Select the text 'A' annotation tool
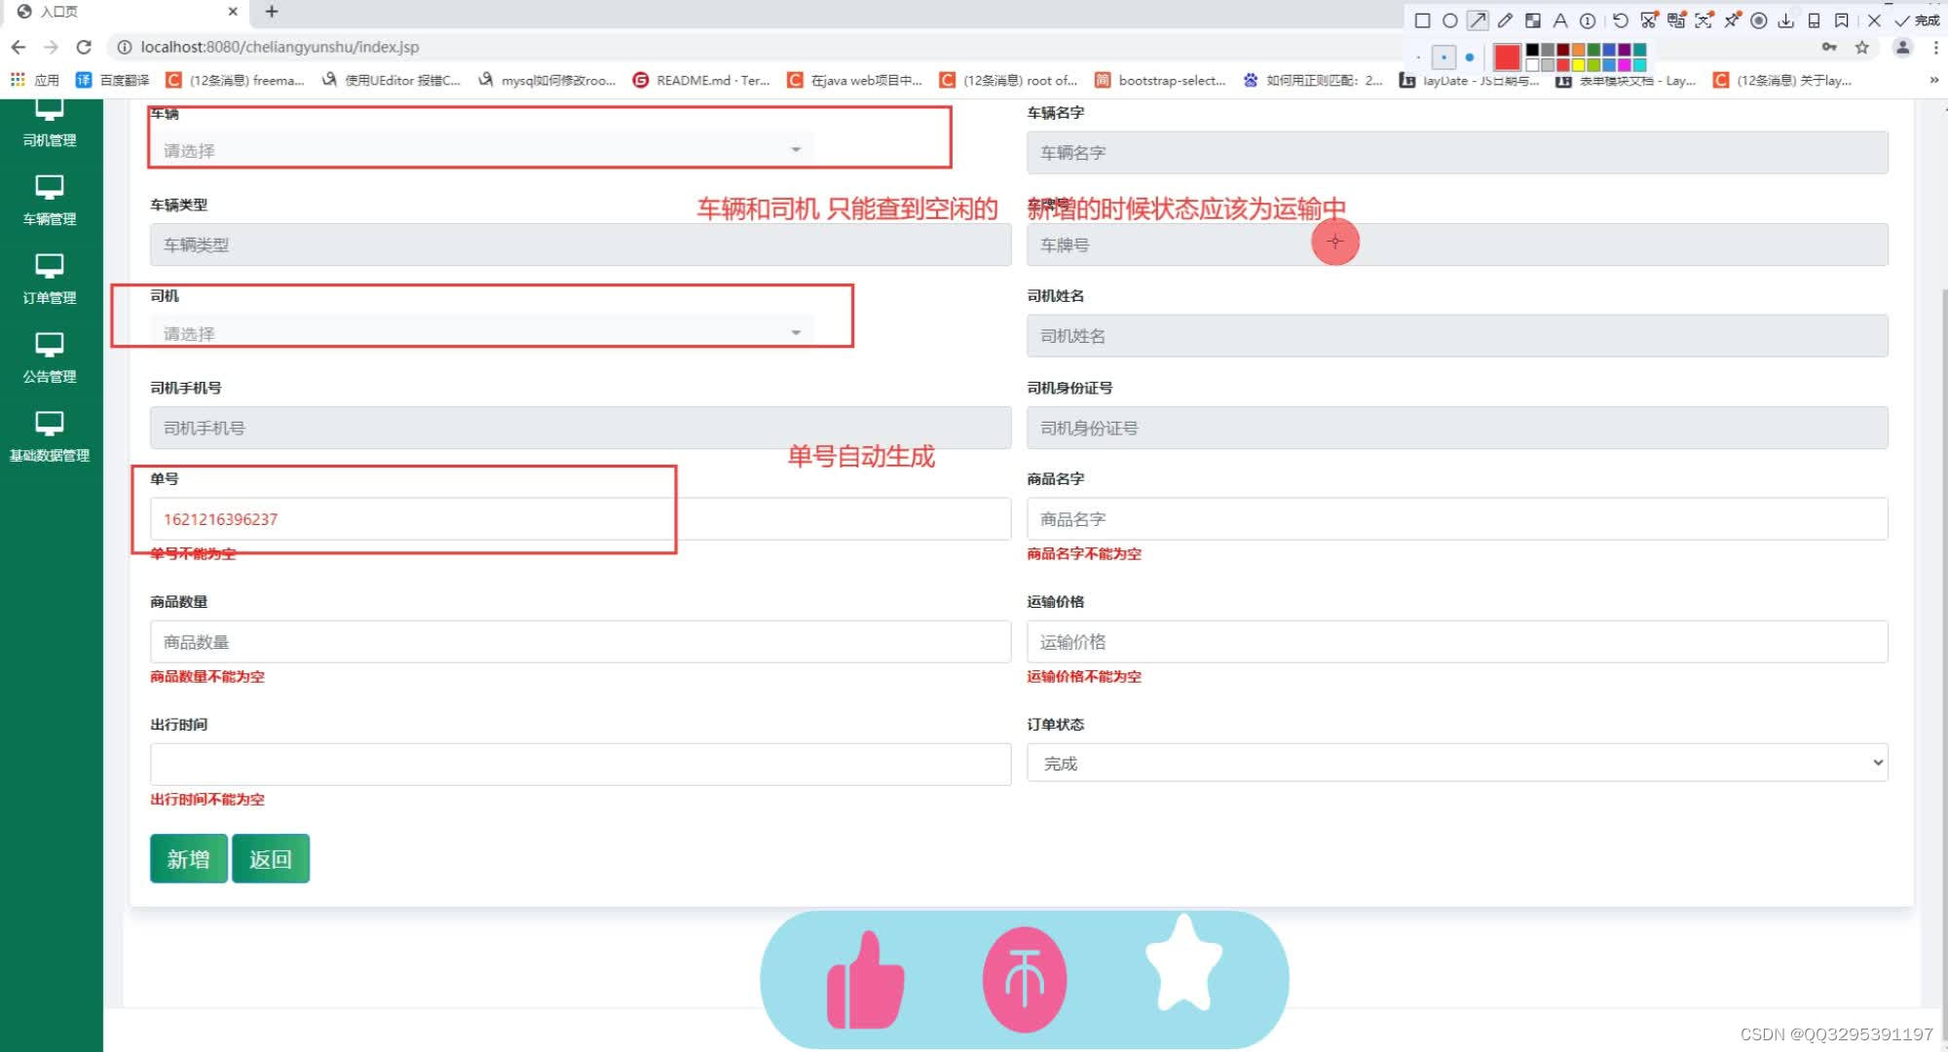This screenshot has width=1948, height=1052. [x=1559, y=20]
